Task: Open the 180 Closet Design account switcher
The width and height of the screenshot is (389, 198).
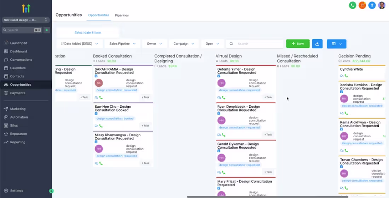Action: (25, 20)
